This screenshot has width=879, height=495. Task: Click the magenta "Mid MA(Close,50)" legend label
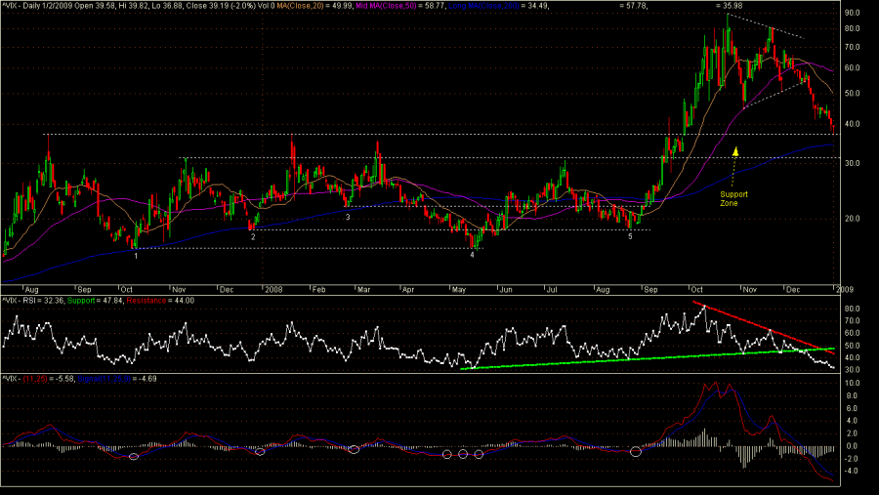point(386,6)
